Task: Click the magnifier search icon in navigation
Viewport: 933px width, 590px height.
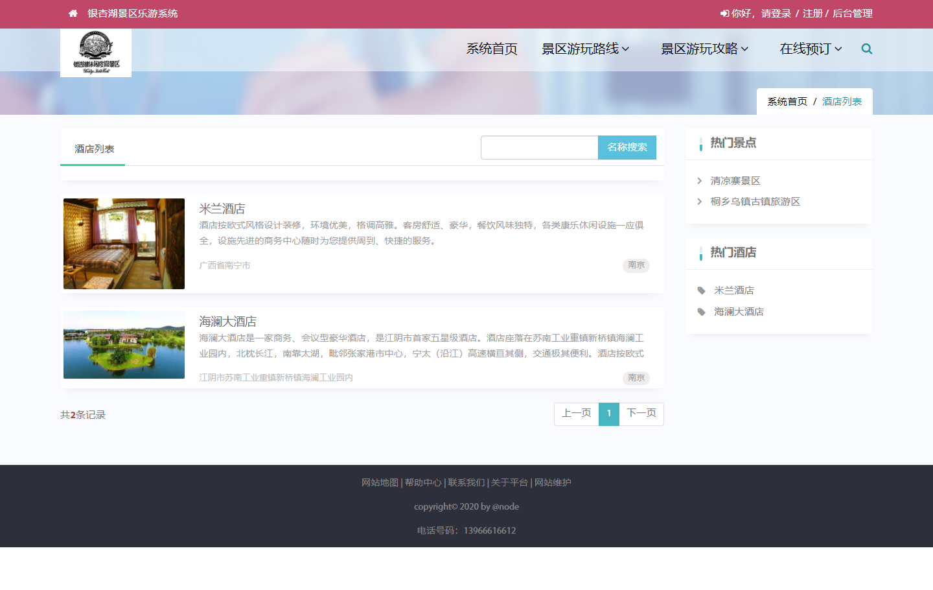Action: click(866, 49)
